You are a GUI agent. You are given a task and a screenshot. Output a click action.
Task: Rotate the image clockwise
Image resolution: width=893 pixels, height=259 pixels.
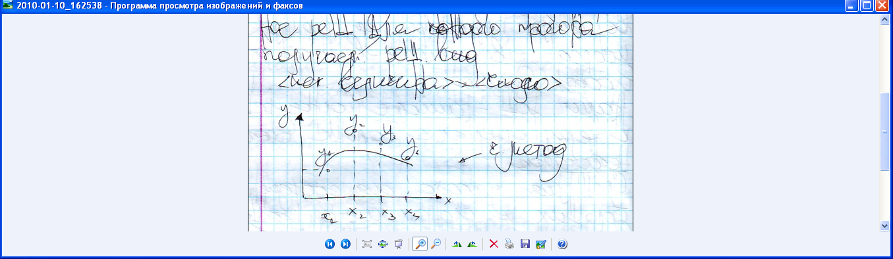click(x=457, y=245)
